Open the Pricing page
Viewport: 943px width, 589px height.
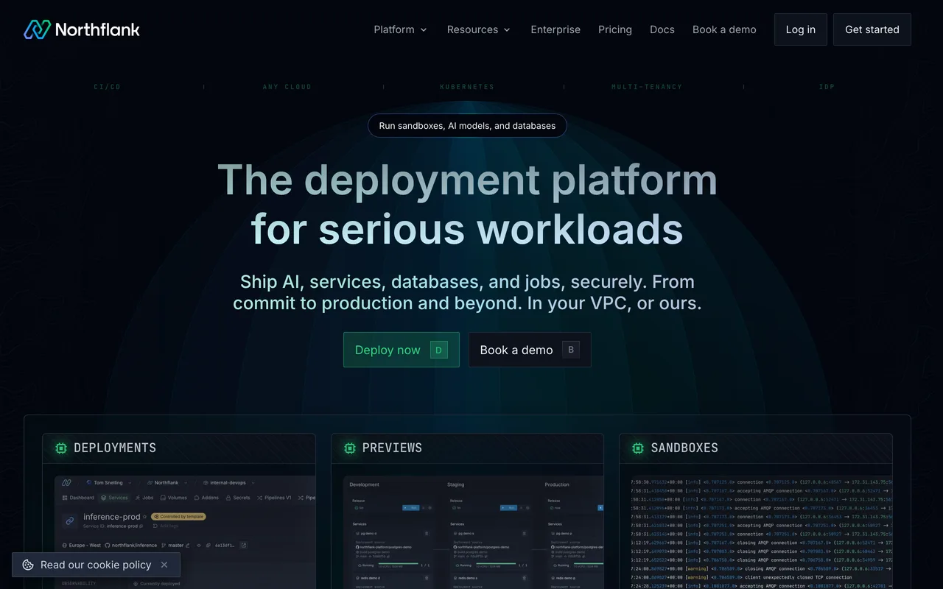615,29
